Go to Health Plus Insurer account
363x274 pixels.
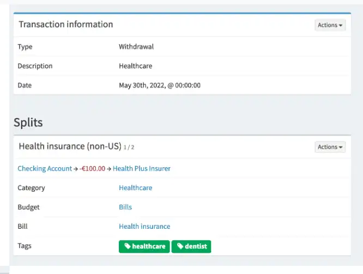pos(141,169)
